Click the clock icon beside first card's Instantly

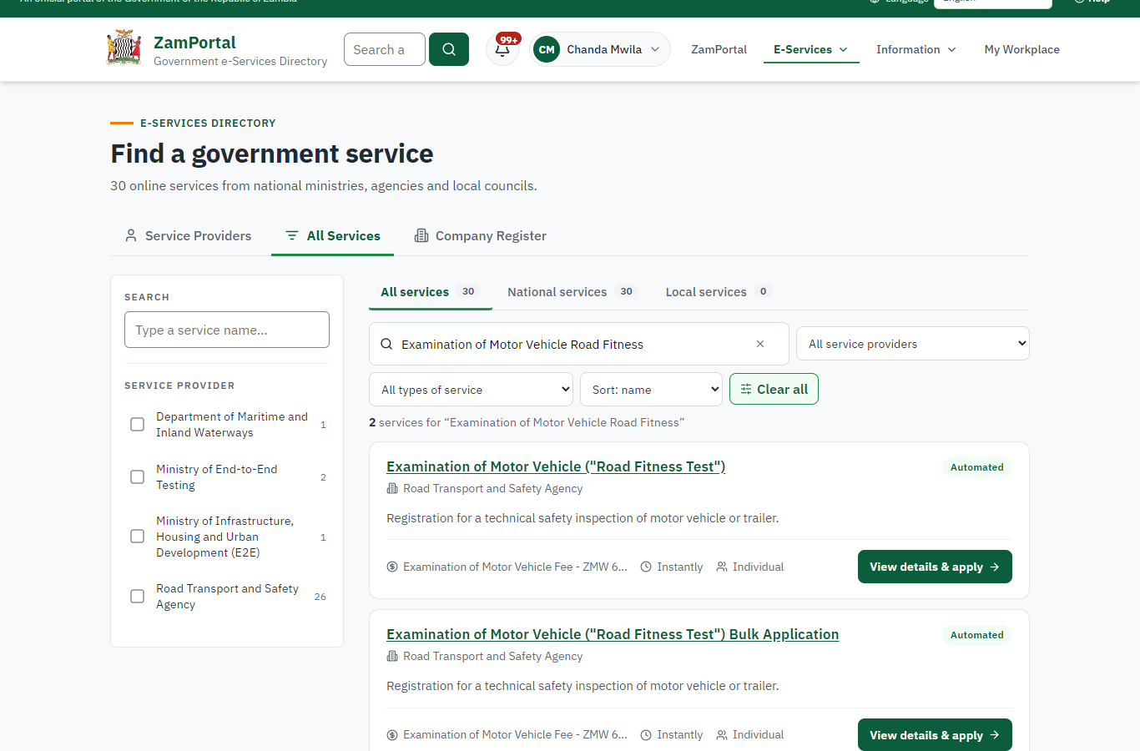pos(646,567)
